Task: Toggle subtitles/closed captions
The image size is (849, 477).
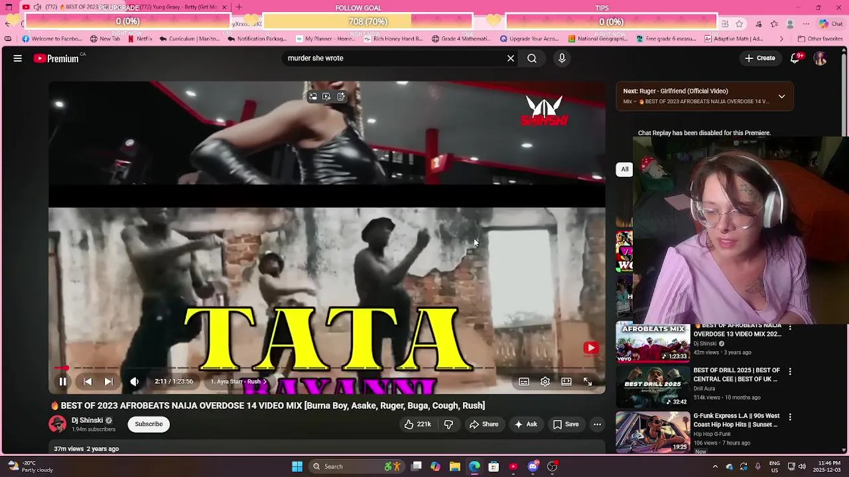Action: pos(524,382)
